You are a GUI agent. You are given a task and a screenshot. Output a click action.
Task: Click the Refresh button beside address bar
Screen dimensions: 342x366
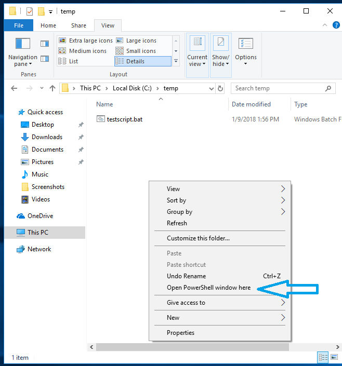click(220, 88)
